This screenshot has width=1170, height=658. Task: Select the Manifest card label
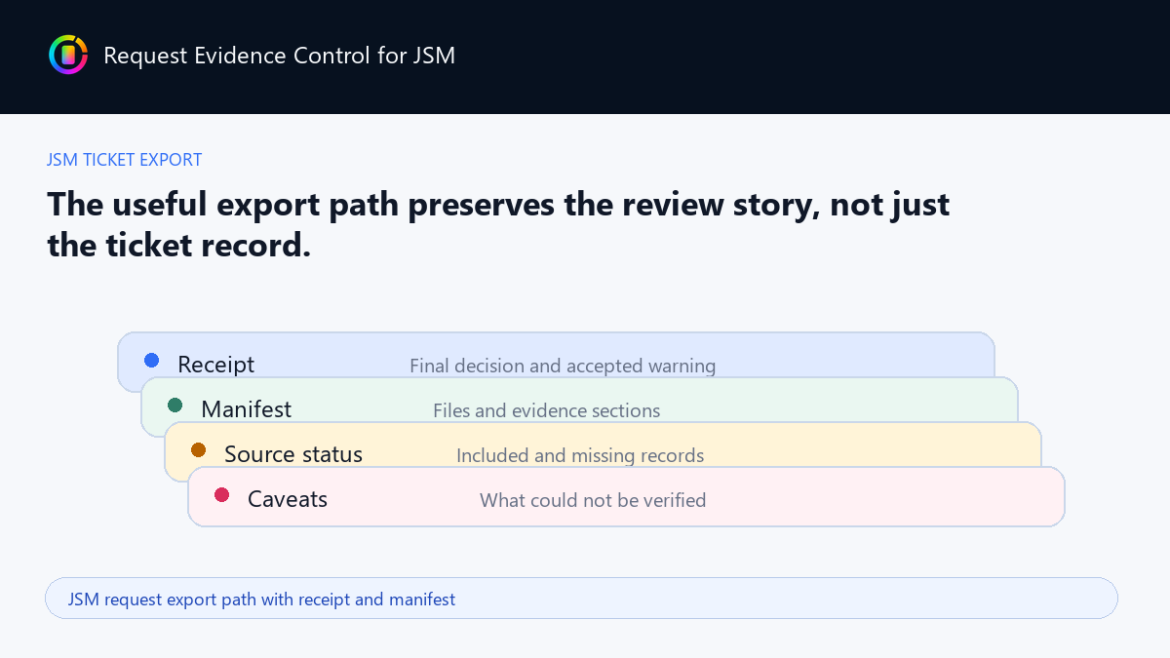(247, 409)
